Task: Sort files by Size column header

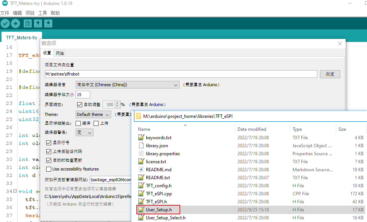Action: (x=342, y=129)
